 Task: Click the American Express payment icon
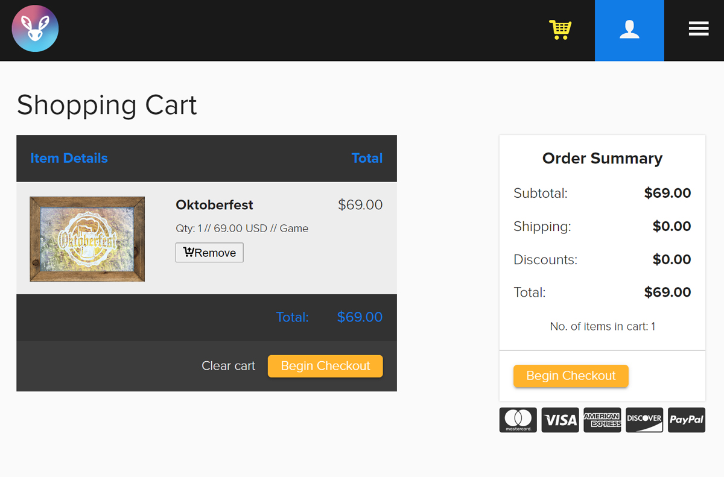602,420
